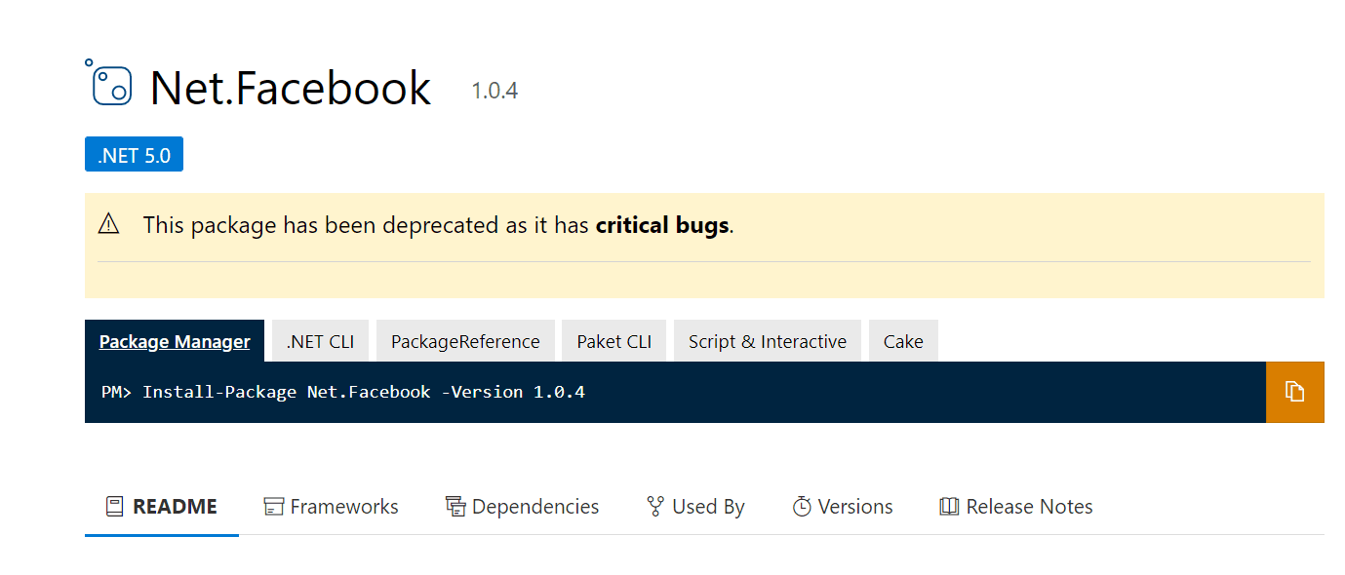This screenshot has width=1345, height=575.
Task: Click the Dependencies tab icon
Action: click(x=455, y=507)
